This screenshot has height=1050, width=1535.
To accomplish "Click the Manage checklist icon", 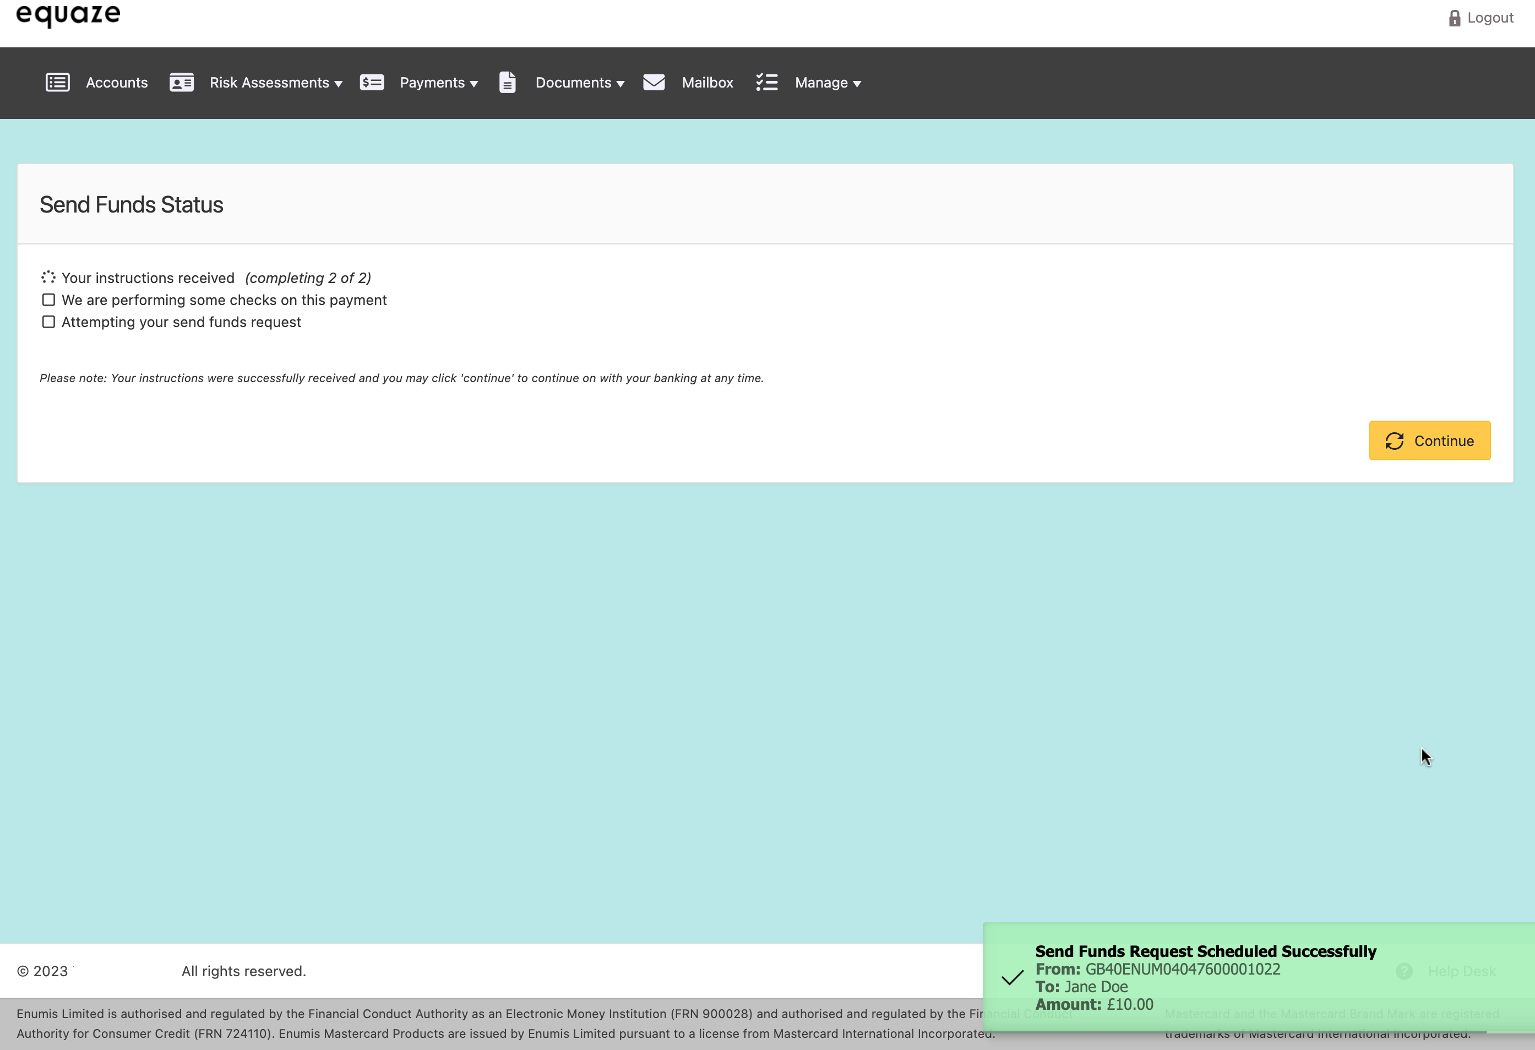I will tap(767, 83).
